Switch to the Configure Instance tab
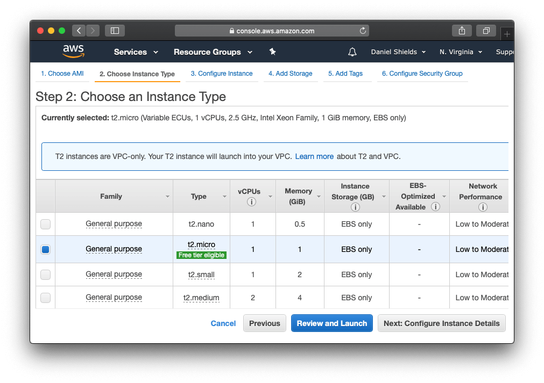Image resolution: width=544 pixels, height=383 pixels. click(221, 74)
